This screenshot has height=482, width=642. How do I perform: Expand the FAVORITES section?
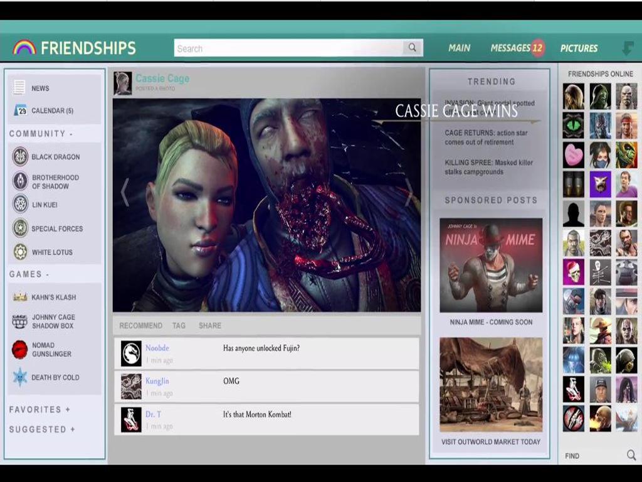click(x=39, y=409)
